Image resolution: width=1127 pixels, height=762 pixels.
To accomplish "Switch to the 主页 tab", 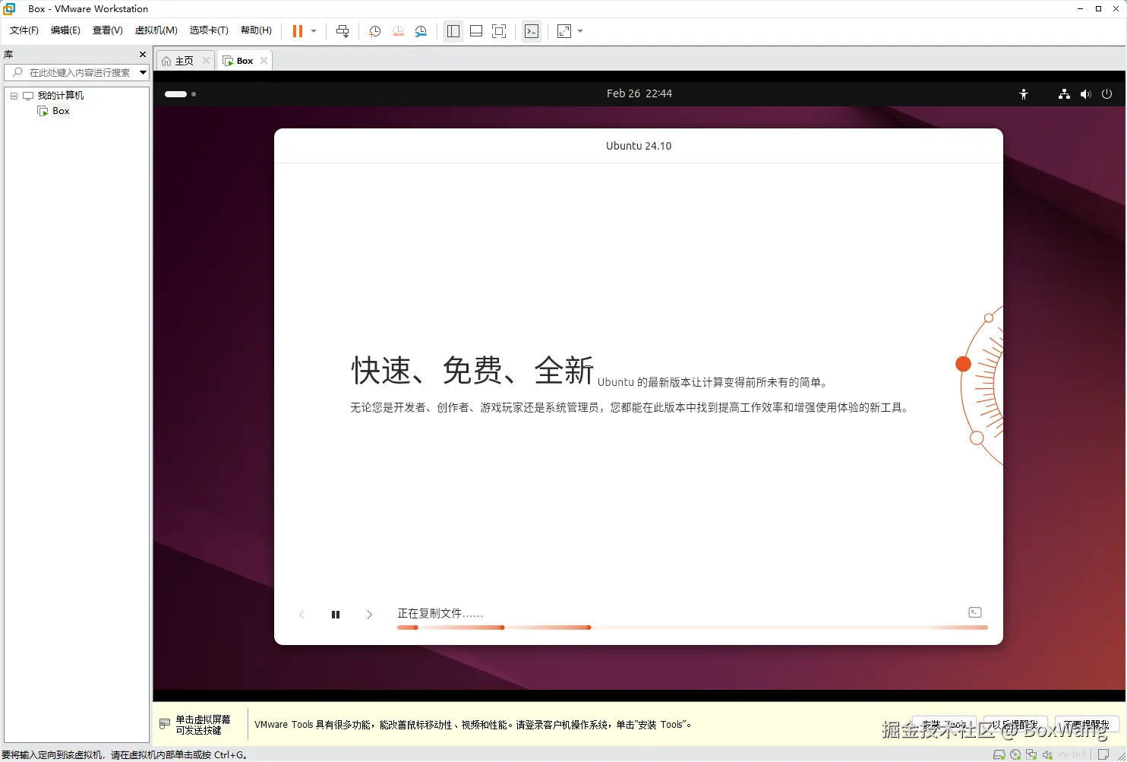I will tap(182, 60).
